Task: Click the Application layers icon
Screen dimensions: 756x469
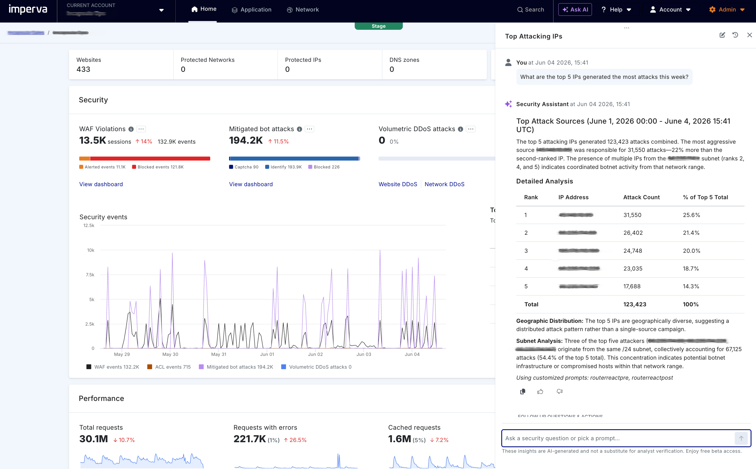Action: 234,10
